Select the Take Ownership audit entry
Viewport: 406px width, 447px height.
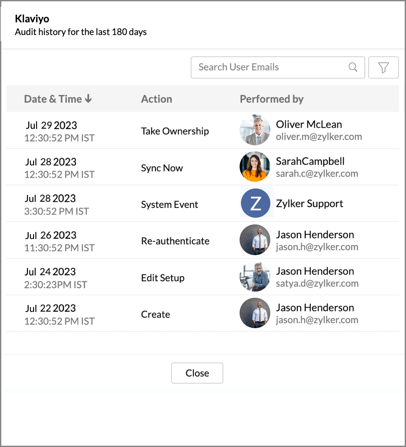coord(203,130)
